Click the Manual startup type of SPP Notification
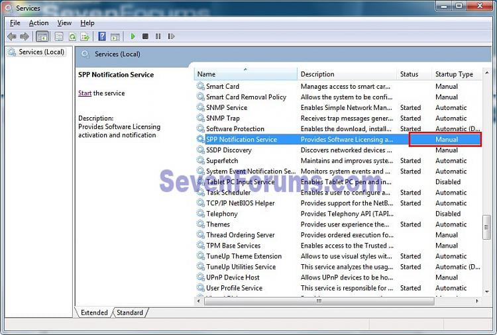Viewport: 497px width, 335px height. pos(447,139)
